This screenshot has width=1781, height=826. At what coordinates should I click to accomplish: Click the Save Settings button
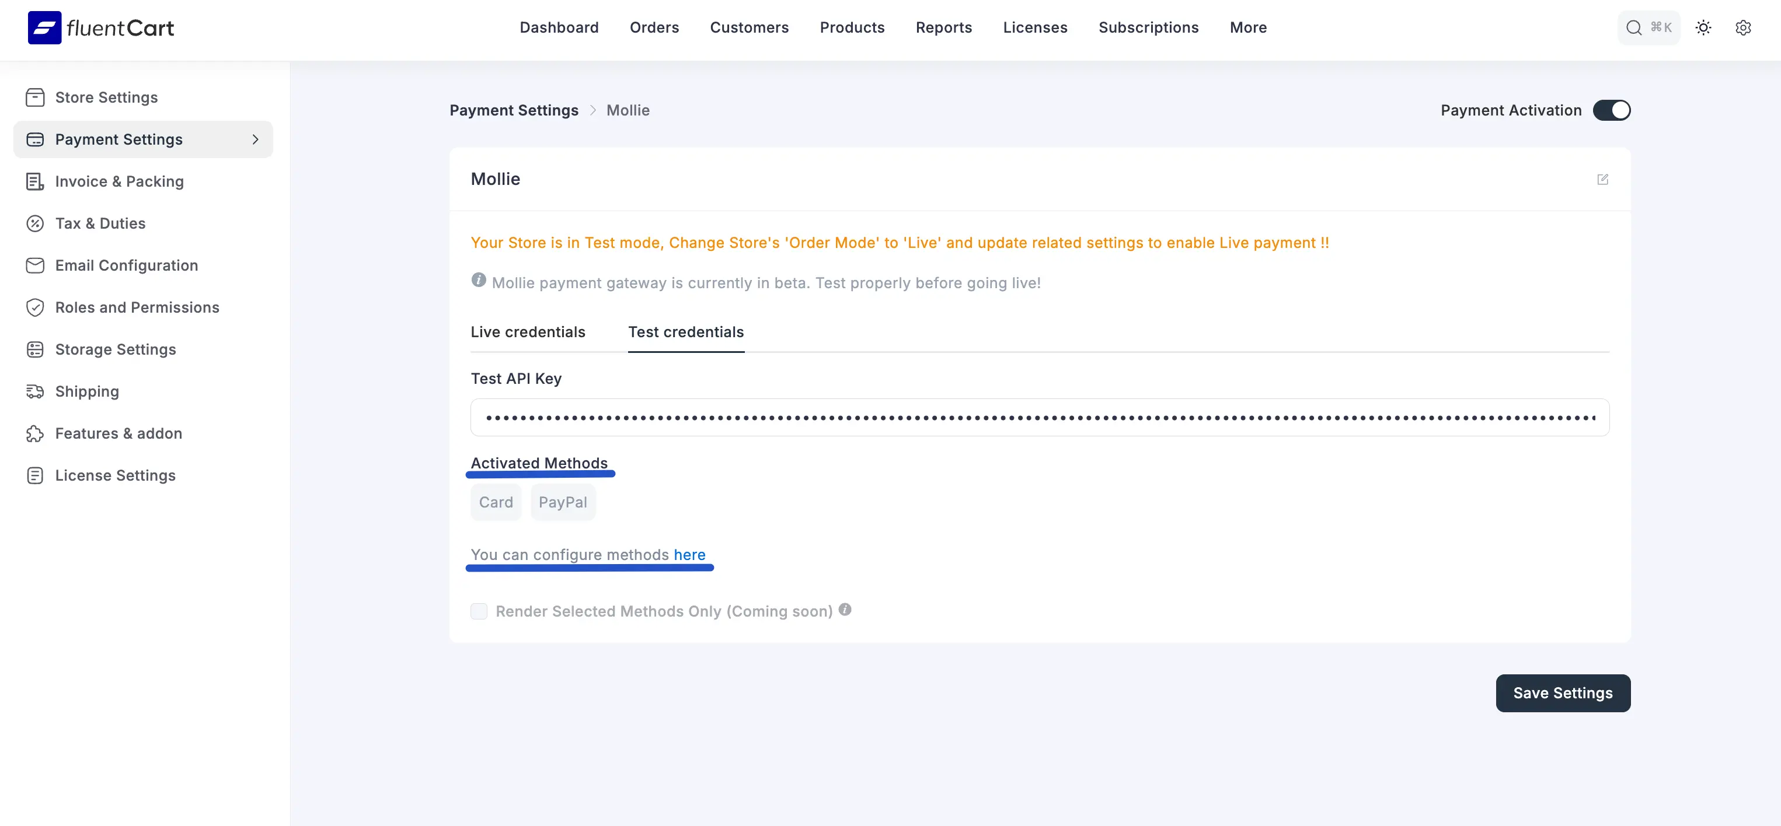point(1563,692)
